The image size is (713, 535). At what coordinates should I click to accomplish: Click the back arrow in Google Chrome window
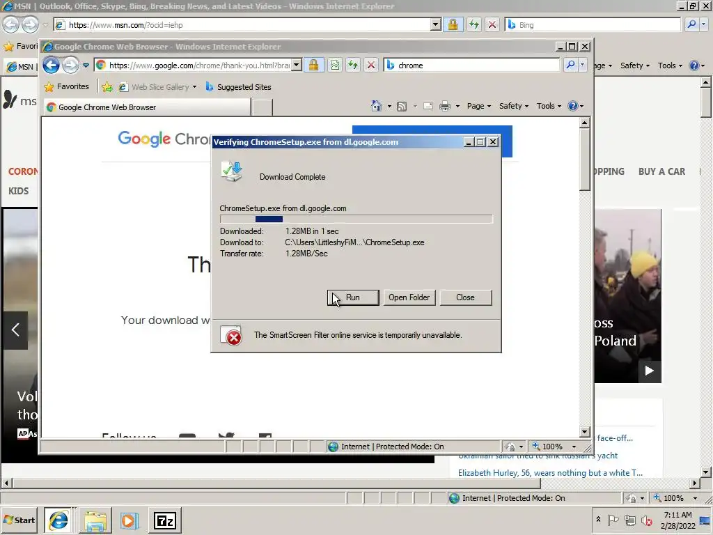click(x=51, y=65)
